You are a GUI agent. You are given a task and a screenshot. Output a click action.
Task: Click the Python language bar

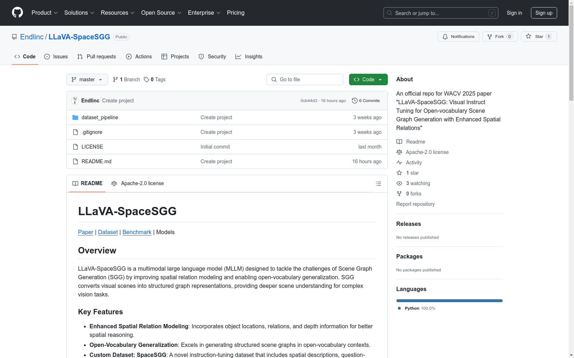449,301
